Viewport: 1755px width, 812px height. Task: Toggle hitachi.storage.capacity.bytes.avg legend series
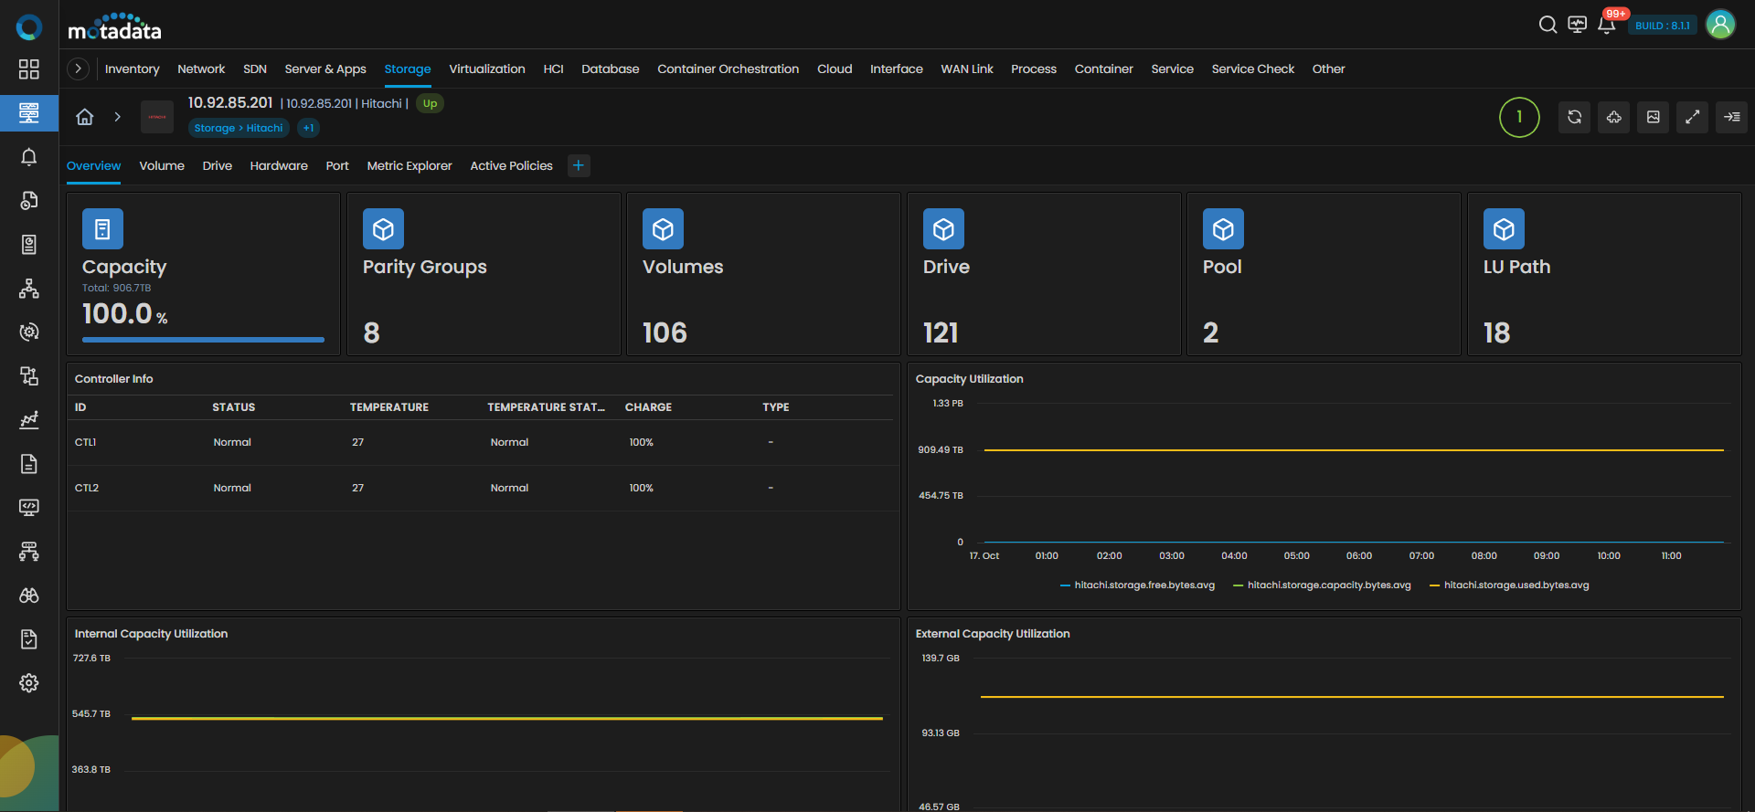coord(1328,585)
